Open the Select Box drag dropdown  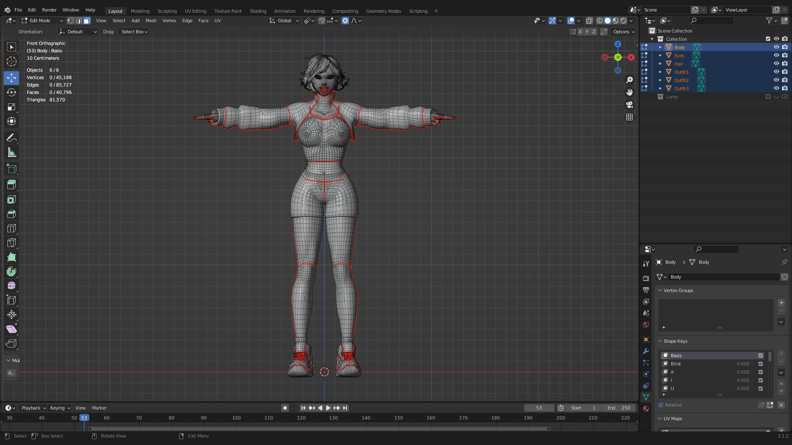click(134, 32)
